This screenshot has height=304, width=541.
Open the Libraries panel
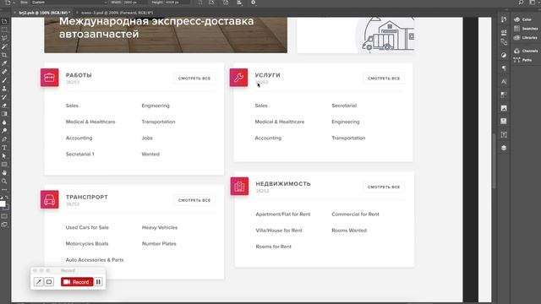[x=526, y=37]
